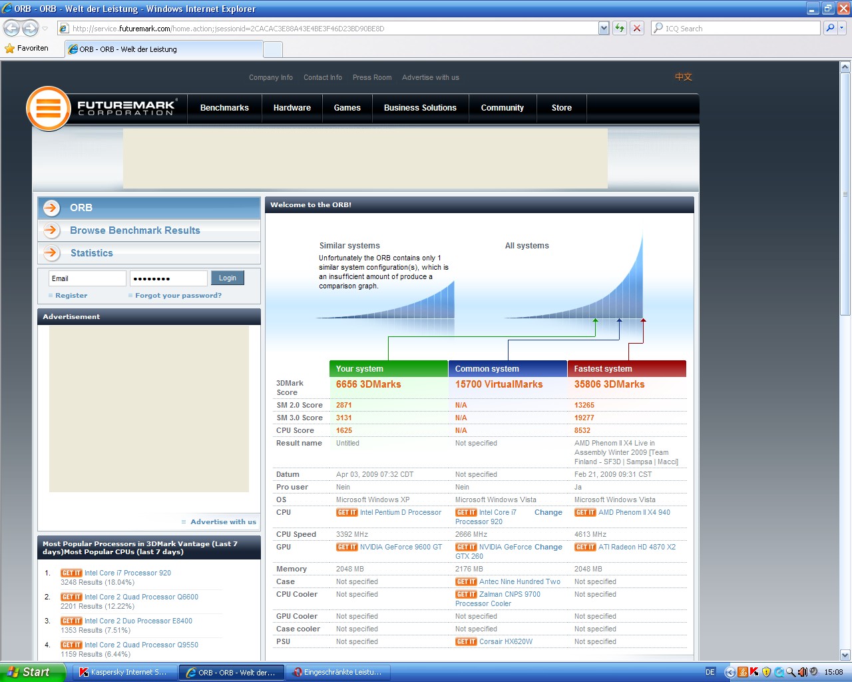Open a new blank browser tab
The image size is (852, 682).
[273, 50]
